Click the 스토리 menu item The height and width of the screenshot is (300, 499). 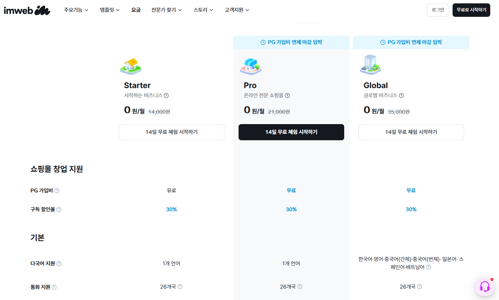point(203,10)
